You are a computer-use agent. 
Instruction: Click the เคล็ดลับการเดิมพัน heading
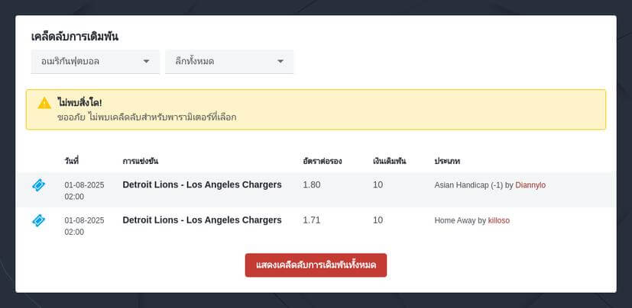click(x=75, y=37)
